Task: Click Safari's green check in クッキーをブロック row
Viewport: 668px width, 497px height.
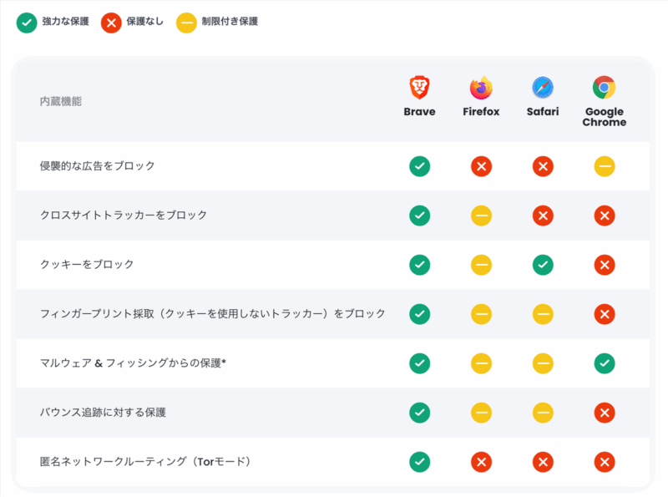Action: 543,265
